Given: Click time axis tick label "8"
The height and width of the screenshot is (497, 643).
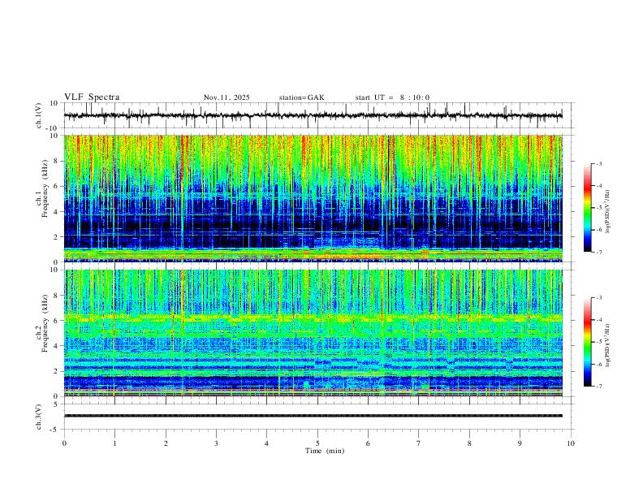Looking at the screenshot, I should pyautogui.click(x=469, y=443).
